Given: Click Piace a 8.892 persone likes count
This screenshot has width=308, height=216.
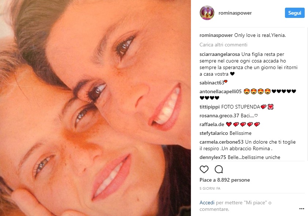Looking at the screenshot, I should coord(225,180).
